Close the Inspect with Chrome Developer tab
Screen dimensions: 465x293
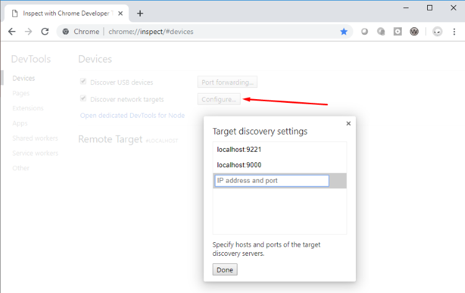coord(123,13)
